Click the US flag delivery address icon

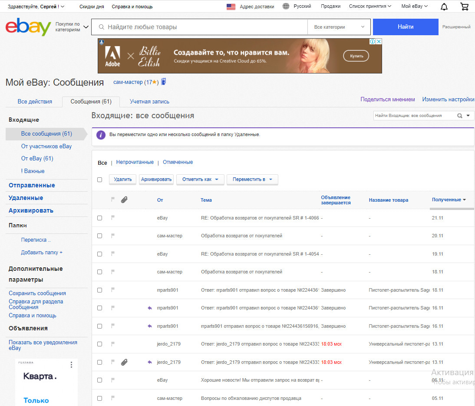coord(231,7)
